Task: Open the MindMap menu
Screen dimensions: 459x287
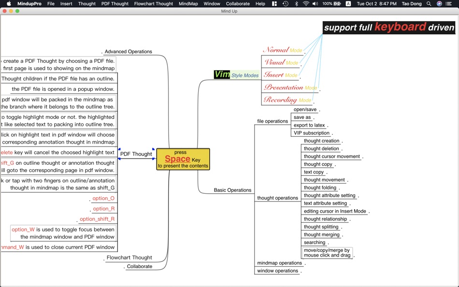Action: click(x=188, y=4)
